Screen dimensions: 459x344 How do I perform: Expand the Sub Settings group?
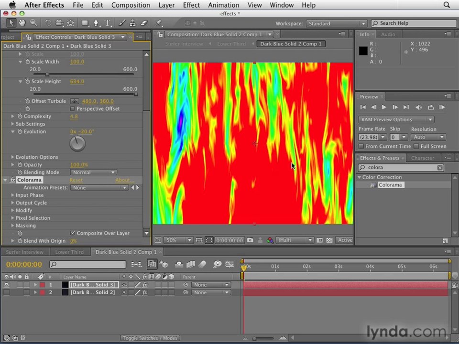tap(12, 124)
